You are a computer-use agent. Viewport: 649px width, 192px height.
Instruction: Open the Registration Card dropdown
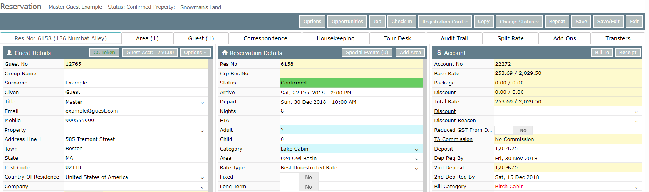[445, 22]
